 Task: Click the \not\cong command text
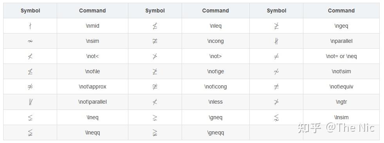pyautogui.click(x=216, y=87)
